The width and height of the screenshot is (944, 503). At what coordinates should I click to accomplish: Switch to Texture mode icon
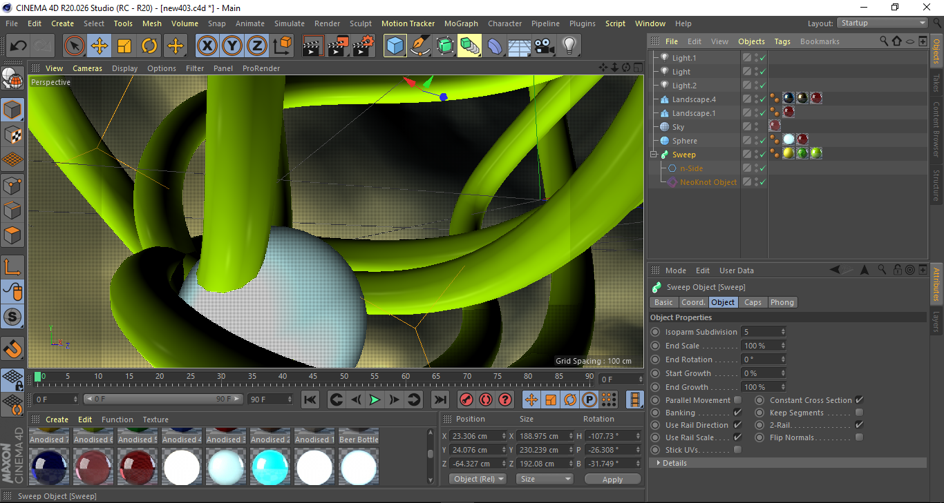pyautogui.click(x=12, y=135)
